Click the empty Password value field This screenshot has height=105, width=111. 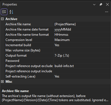click(82, 61)
